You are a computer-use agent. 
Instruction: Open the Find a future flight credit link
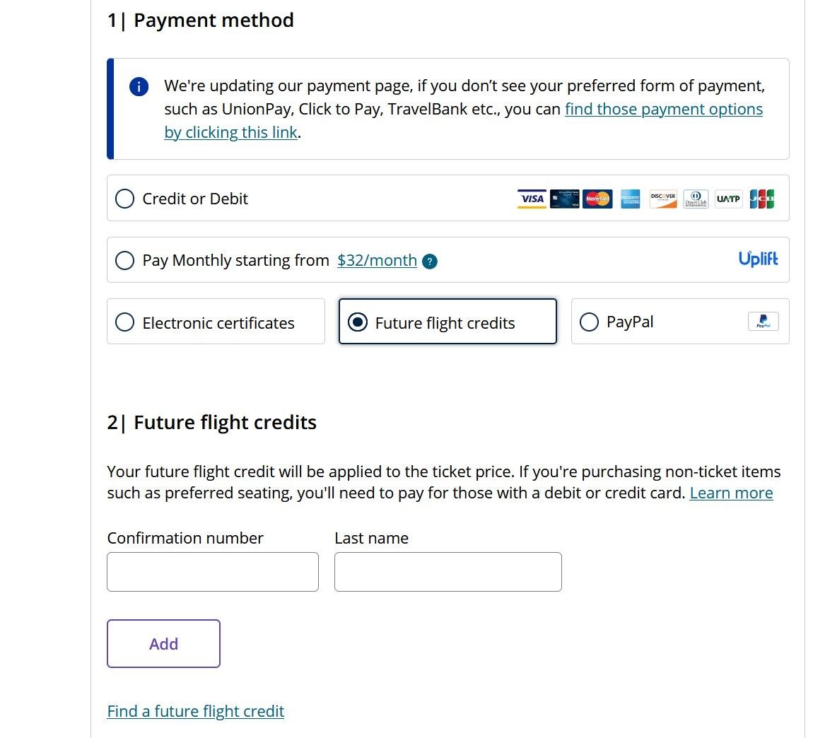196,711
